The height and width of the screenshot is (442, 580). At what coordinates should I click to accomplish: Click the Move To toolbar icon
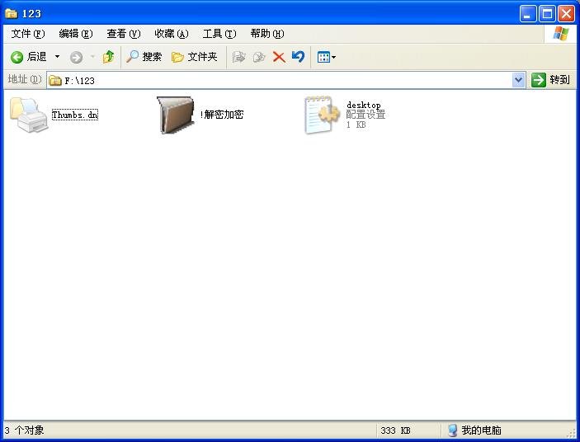[x=238, y=57]
